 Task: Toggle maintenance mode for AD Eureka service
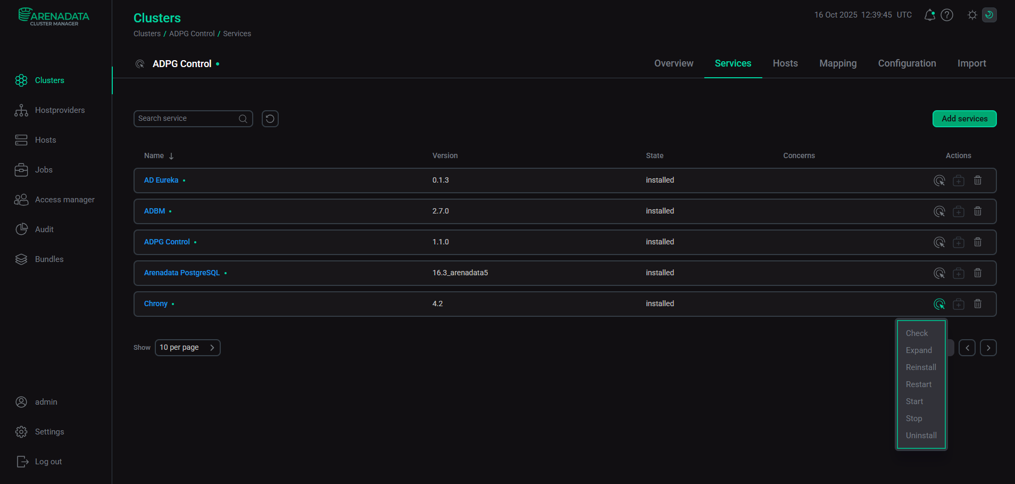(x=958, y=180)
